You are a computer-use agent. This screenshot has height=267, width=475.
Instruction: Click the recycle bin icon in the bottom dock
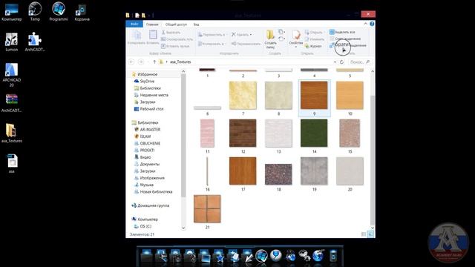333,256
